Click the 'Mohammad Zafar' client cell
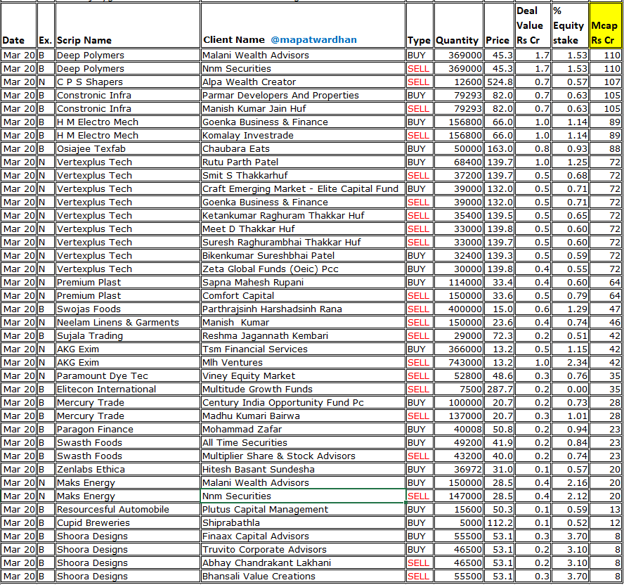Screen dimensions: 624x585 [x=303, y=429]
